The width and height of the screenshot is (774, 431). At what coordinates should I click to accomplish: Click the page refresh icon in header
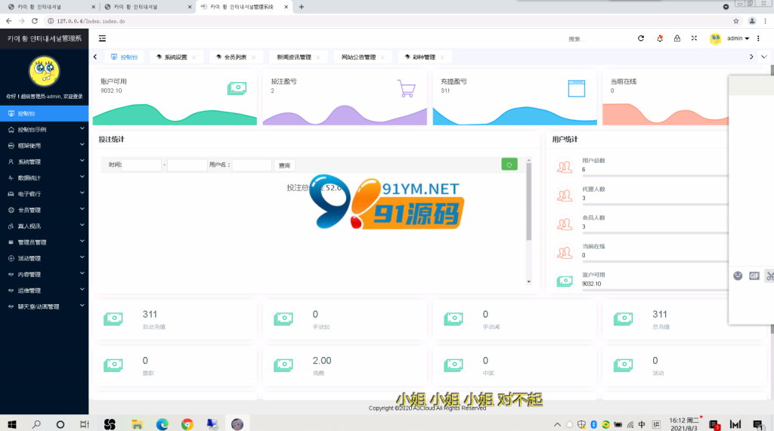[x=641, y=38]
